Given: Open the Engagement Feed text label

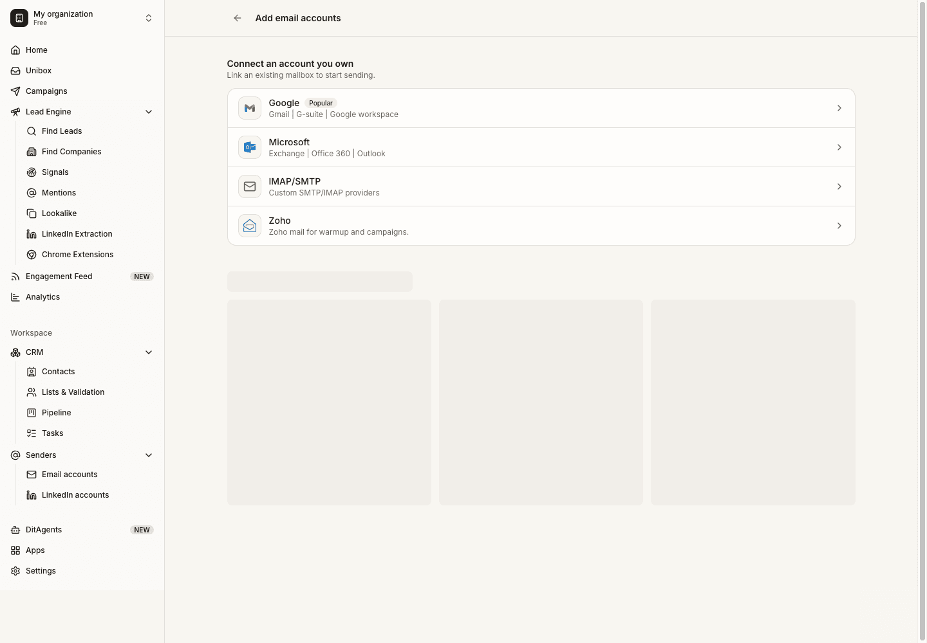Looking at the screenshot, I should pos(59,276).
